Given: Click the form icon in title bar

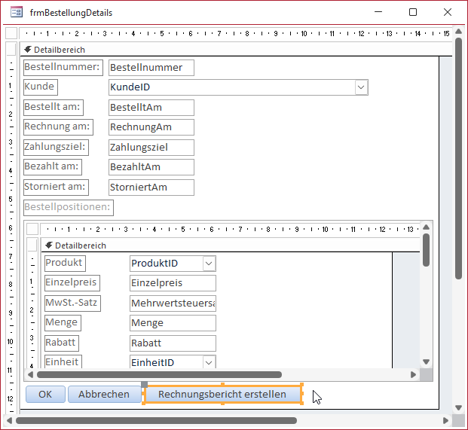Looking at the screenshot, I should point(16,14).
